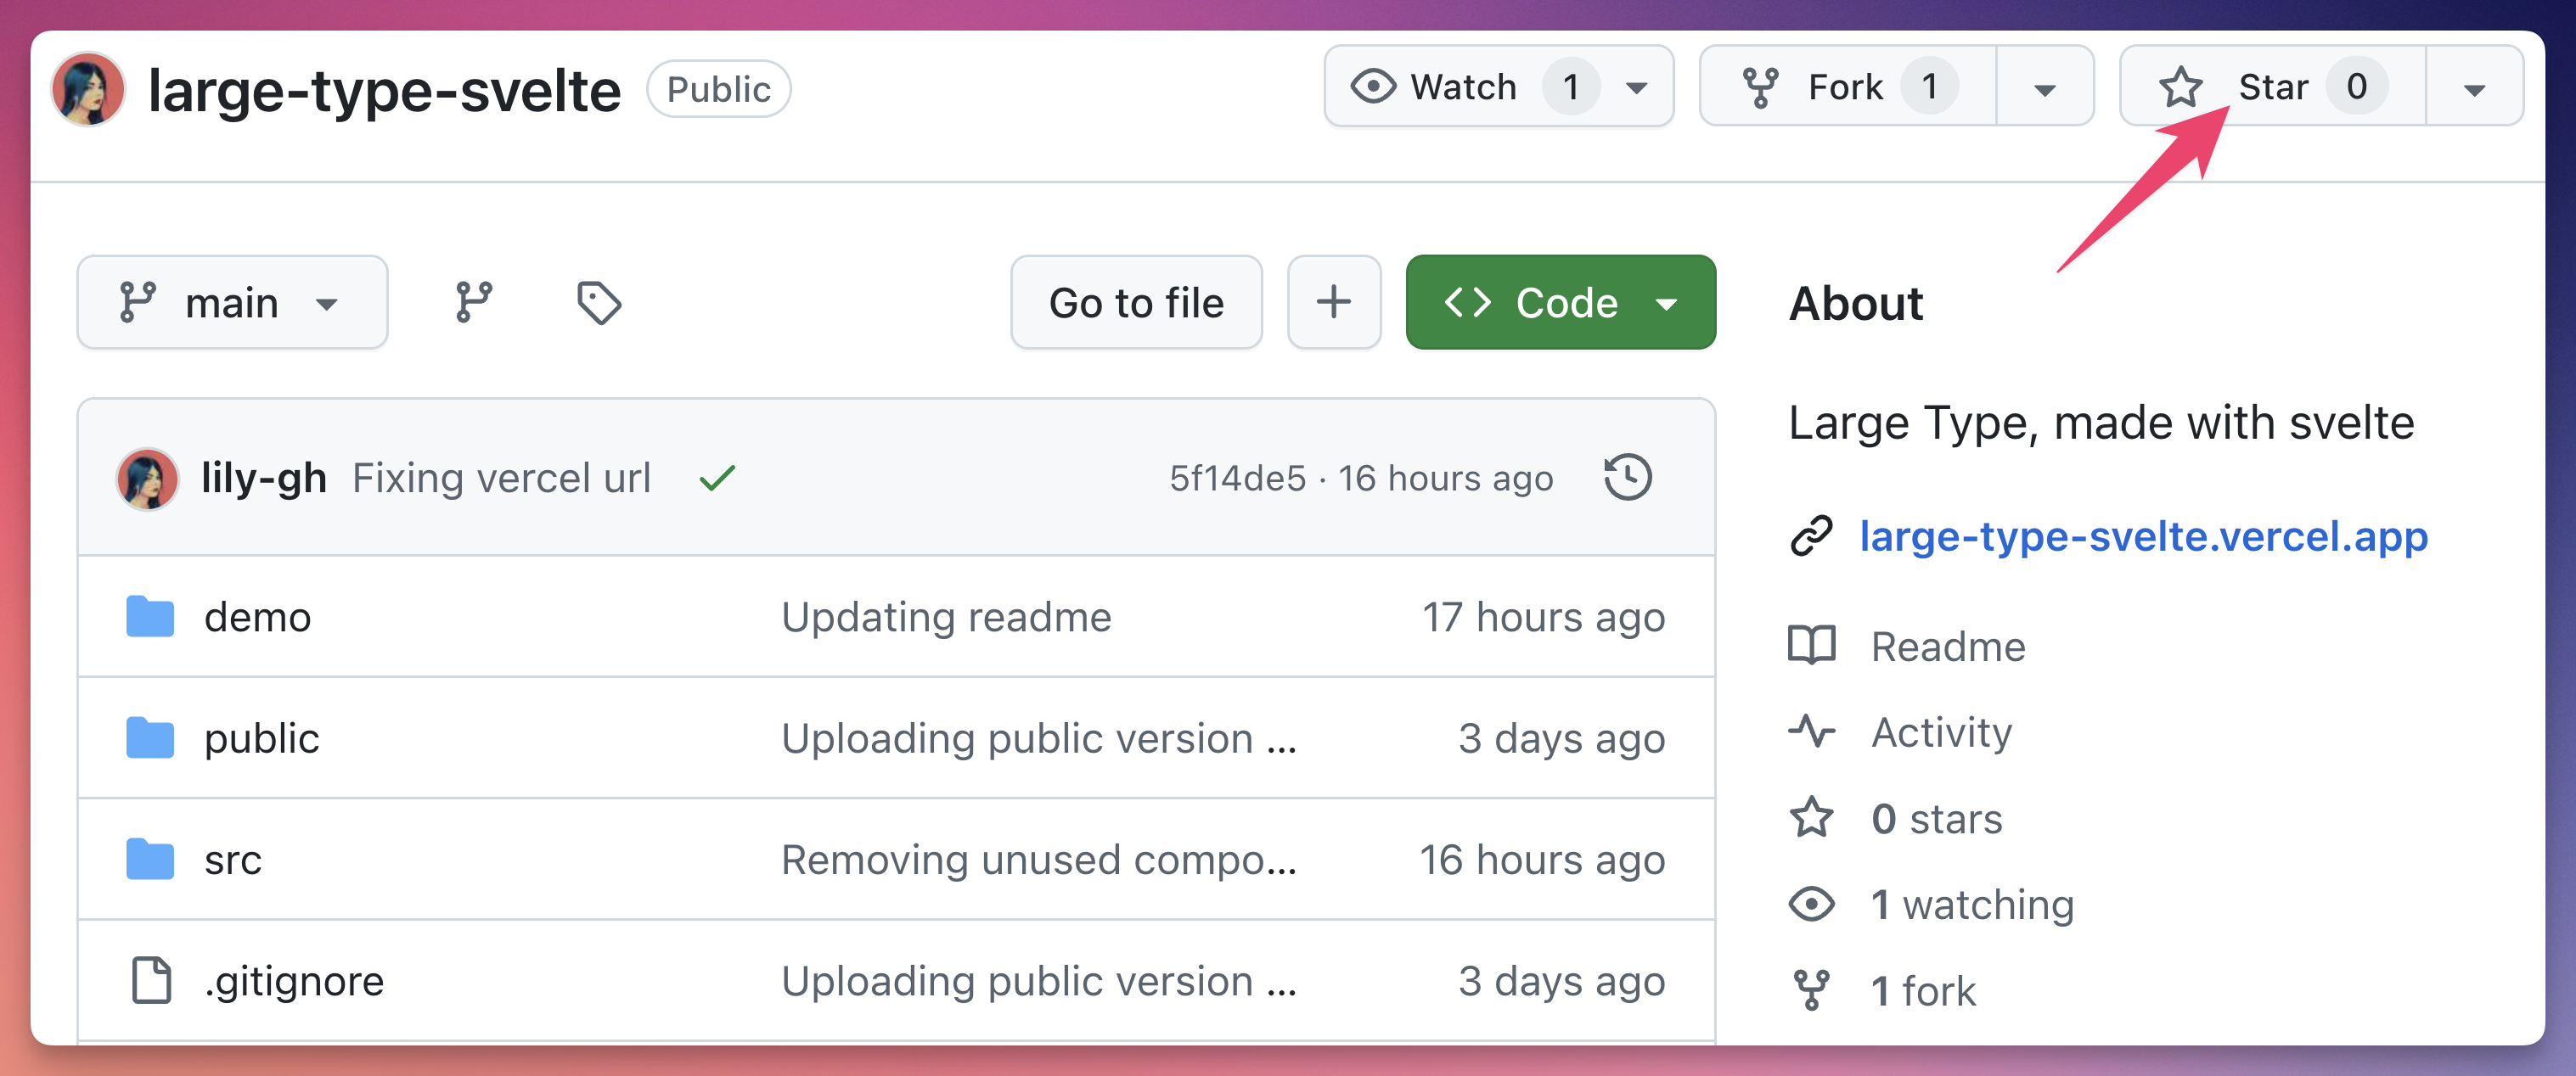Click the Large Type, made with svelte description

(x=2101, y=423)
